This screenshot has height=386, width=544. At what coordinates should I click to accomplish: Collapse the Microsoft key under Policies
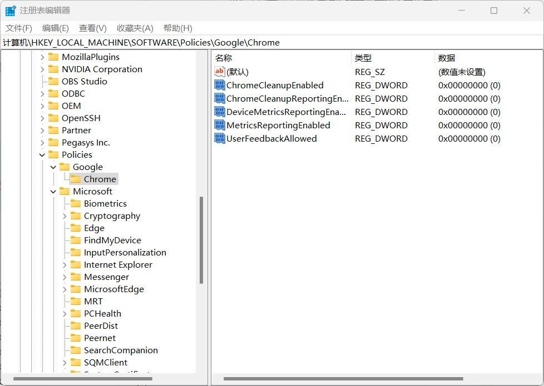tap(53, 191)
